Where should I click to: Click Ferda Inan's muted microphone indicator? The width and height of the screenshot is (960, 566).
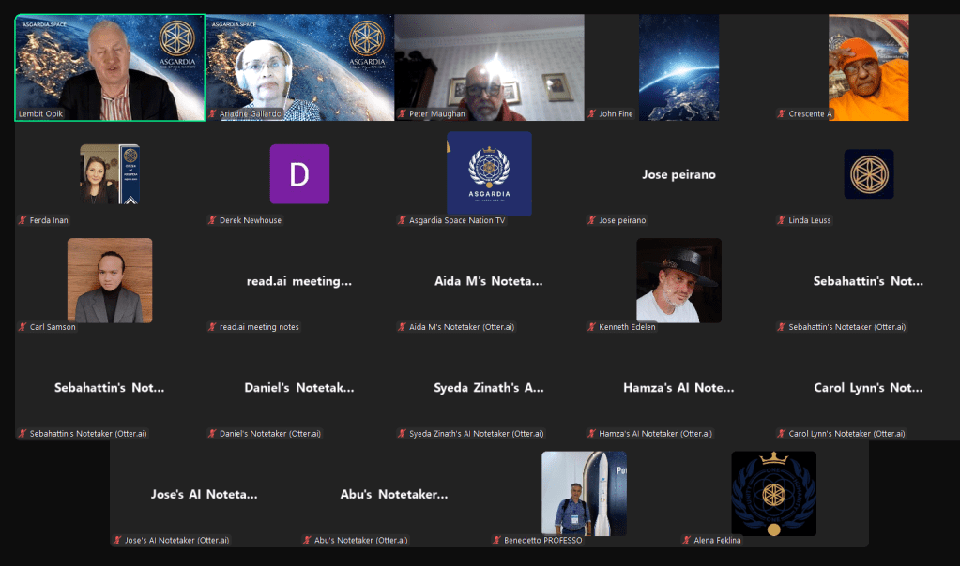point(23,221)
